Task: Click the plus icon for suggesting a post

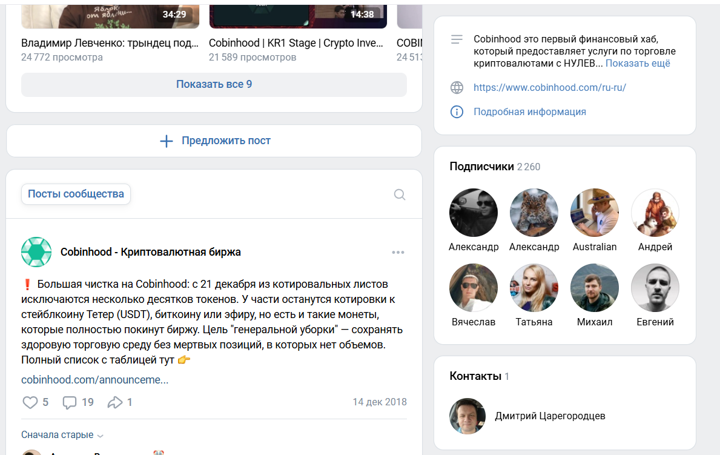Action: [166, 141]
